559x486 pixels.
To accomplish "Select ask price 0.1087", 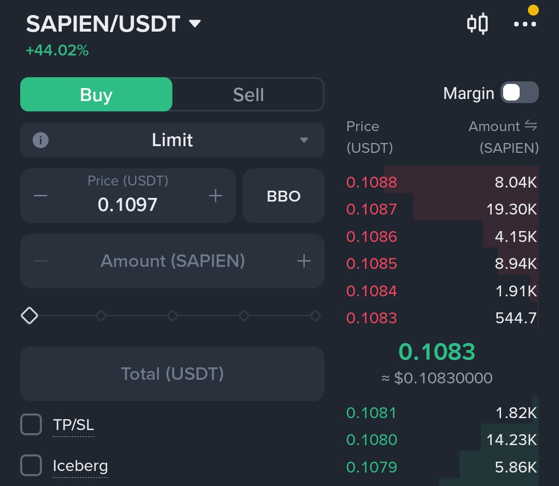I will click(x=372, y=209).
